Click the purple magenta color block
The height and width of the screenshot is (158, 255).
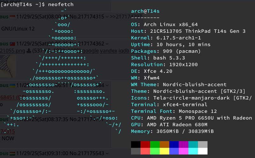[x=184, y=144]
